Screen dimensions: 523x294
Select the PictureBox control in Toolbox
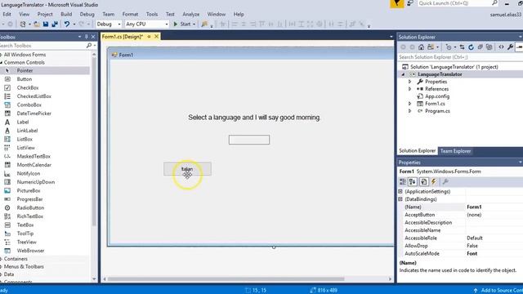pos(29,190)
